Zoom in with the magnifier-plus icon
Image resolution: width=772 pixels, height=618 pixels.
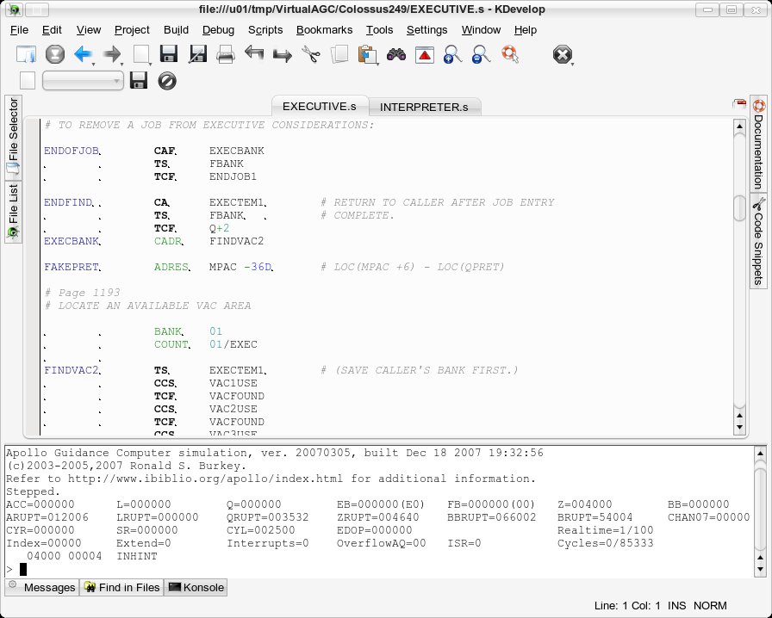(x=451, y=53)
